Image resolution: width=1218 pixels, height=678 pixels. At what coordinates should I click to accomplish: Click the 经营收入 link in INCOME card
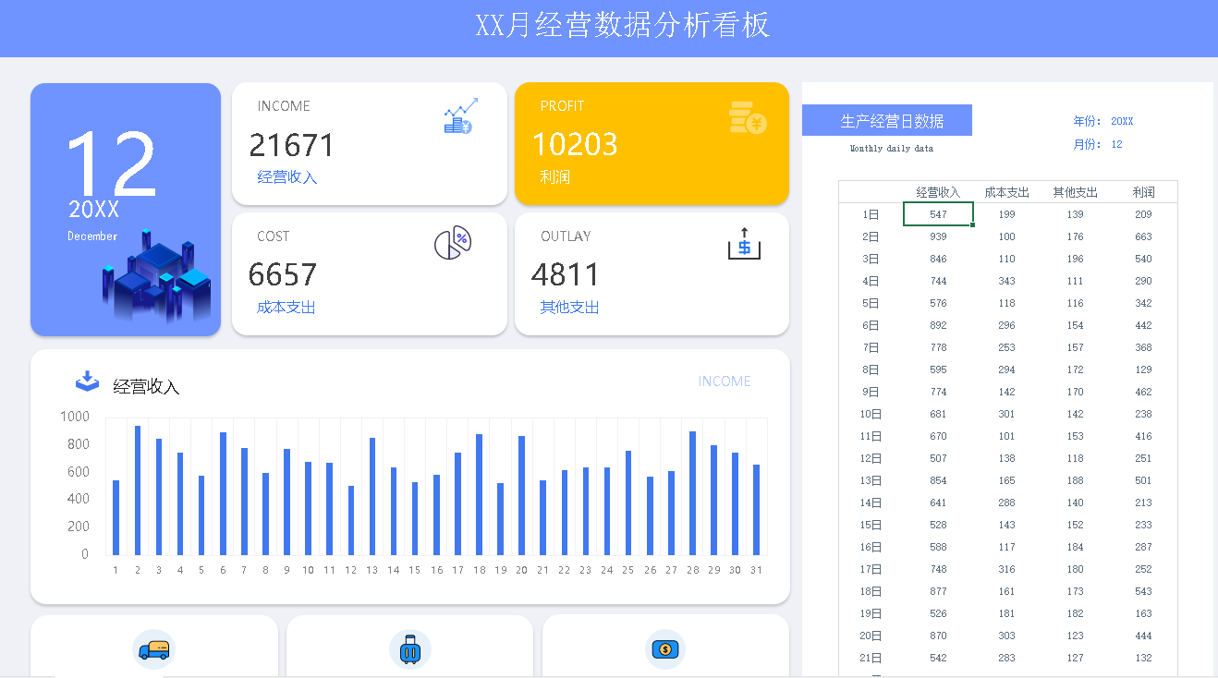pyautogui.click(x=287, y=177)
